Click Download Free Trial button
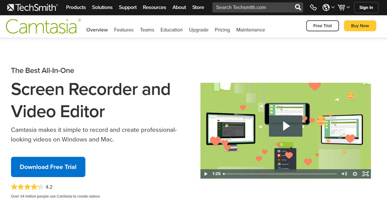Image resolution: width=387 pixels, height=205 pixels. [x=48, y=167]
